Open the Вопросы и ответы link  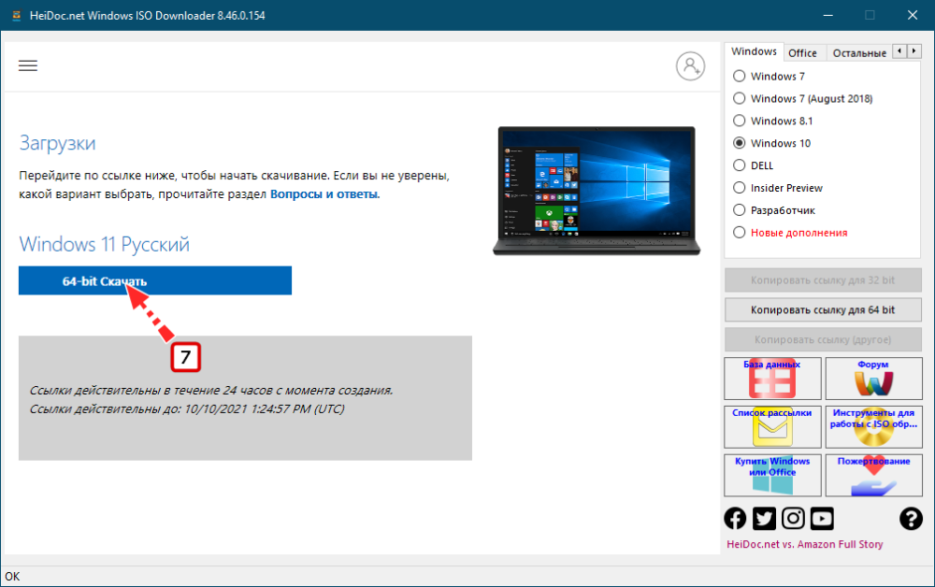pyautogui.click(x=324, y=194)
